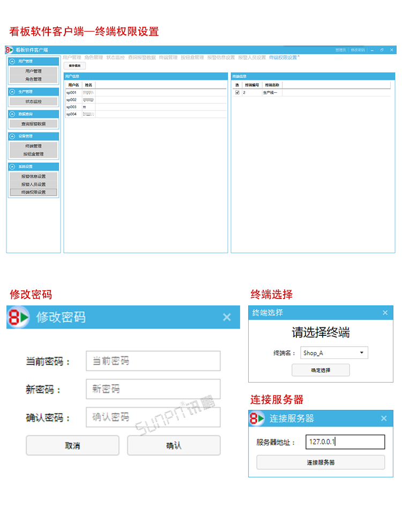Close the 终端选择 dialog

[385, 312]
